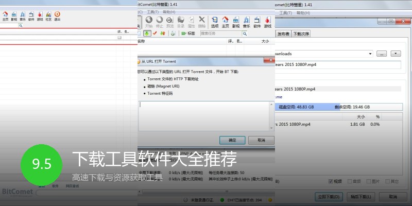This screenshot has height=206, width=412.
Task: Open 工具(T) menu in middle window
Action: pyautogui.click(x=152, y=12)
